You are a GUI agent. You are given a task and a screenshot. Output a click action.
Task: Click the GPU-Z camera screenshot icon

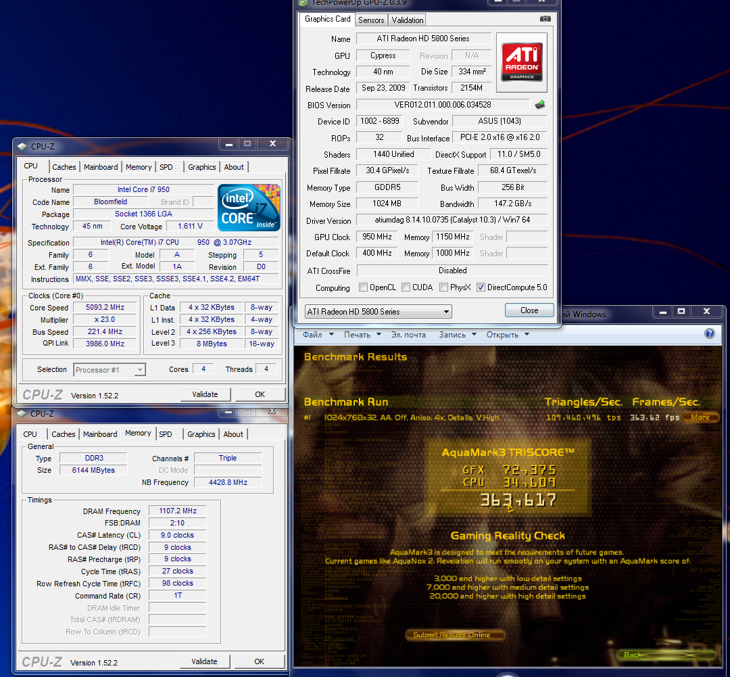click(545, 19)
